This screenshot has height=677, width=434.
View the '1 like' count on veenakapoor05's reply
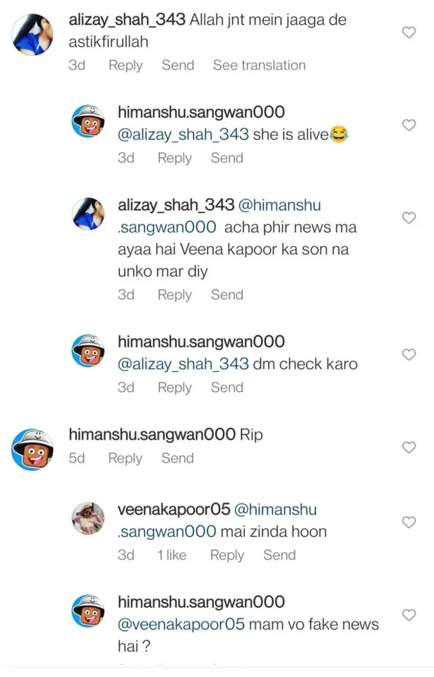pyautogui.click(x=172, y=555)
